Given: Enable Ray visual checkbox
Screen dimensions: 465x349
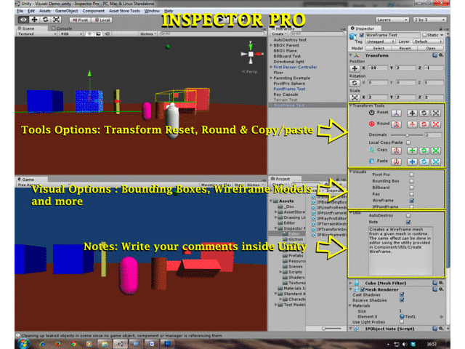Looking at the screenshot, I should [x=412, y=194].
